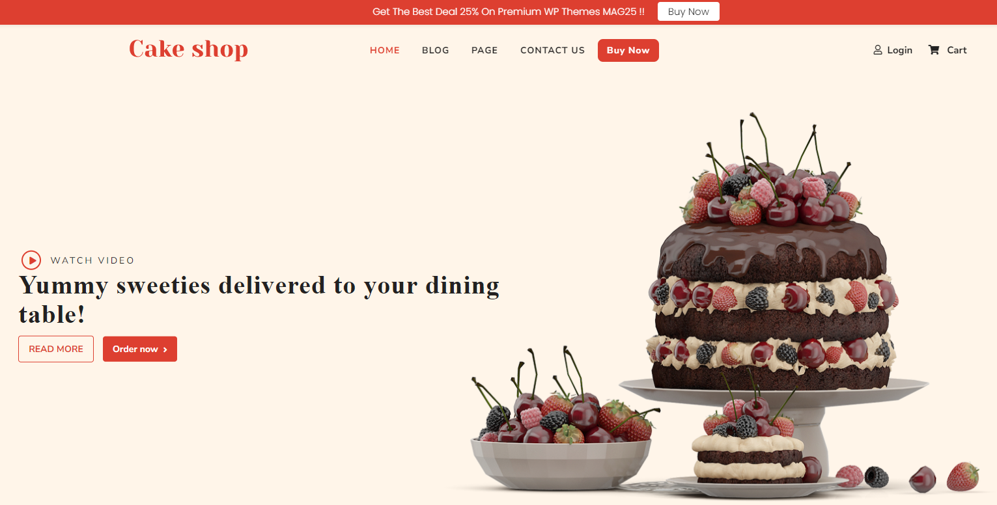This screenshot has width=997, height=505.
Task: Click the chevron arrow inside Order now
Action: [x=165, y=349]
